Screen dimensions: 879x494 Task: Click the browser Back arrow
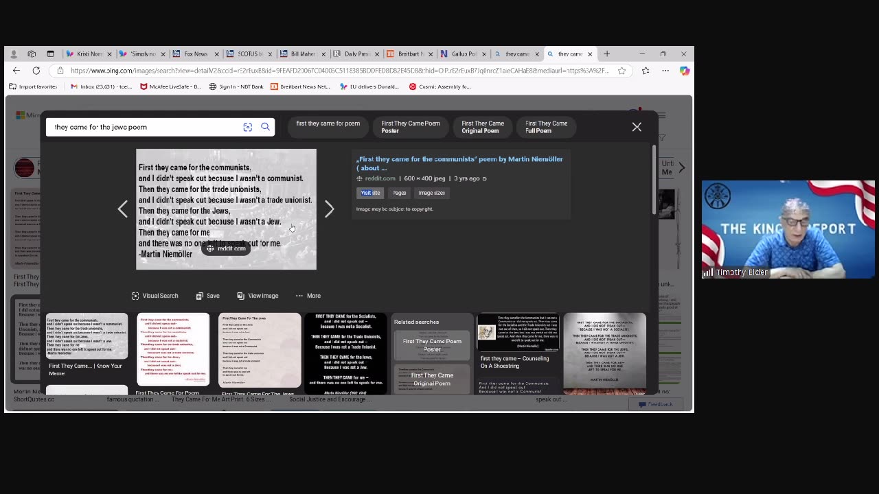(x=16, y=71)
